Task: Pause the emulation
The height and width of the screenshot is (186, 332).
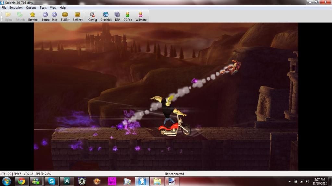Action: (x=45, y=16)
